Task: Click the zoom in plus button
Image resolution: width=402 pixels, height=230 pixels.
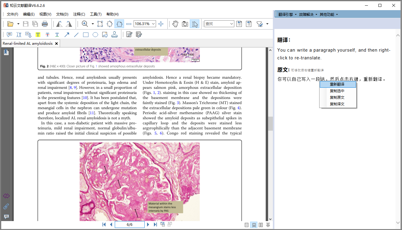Action: pos(161,24)
